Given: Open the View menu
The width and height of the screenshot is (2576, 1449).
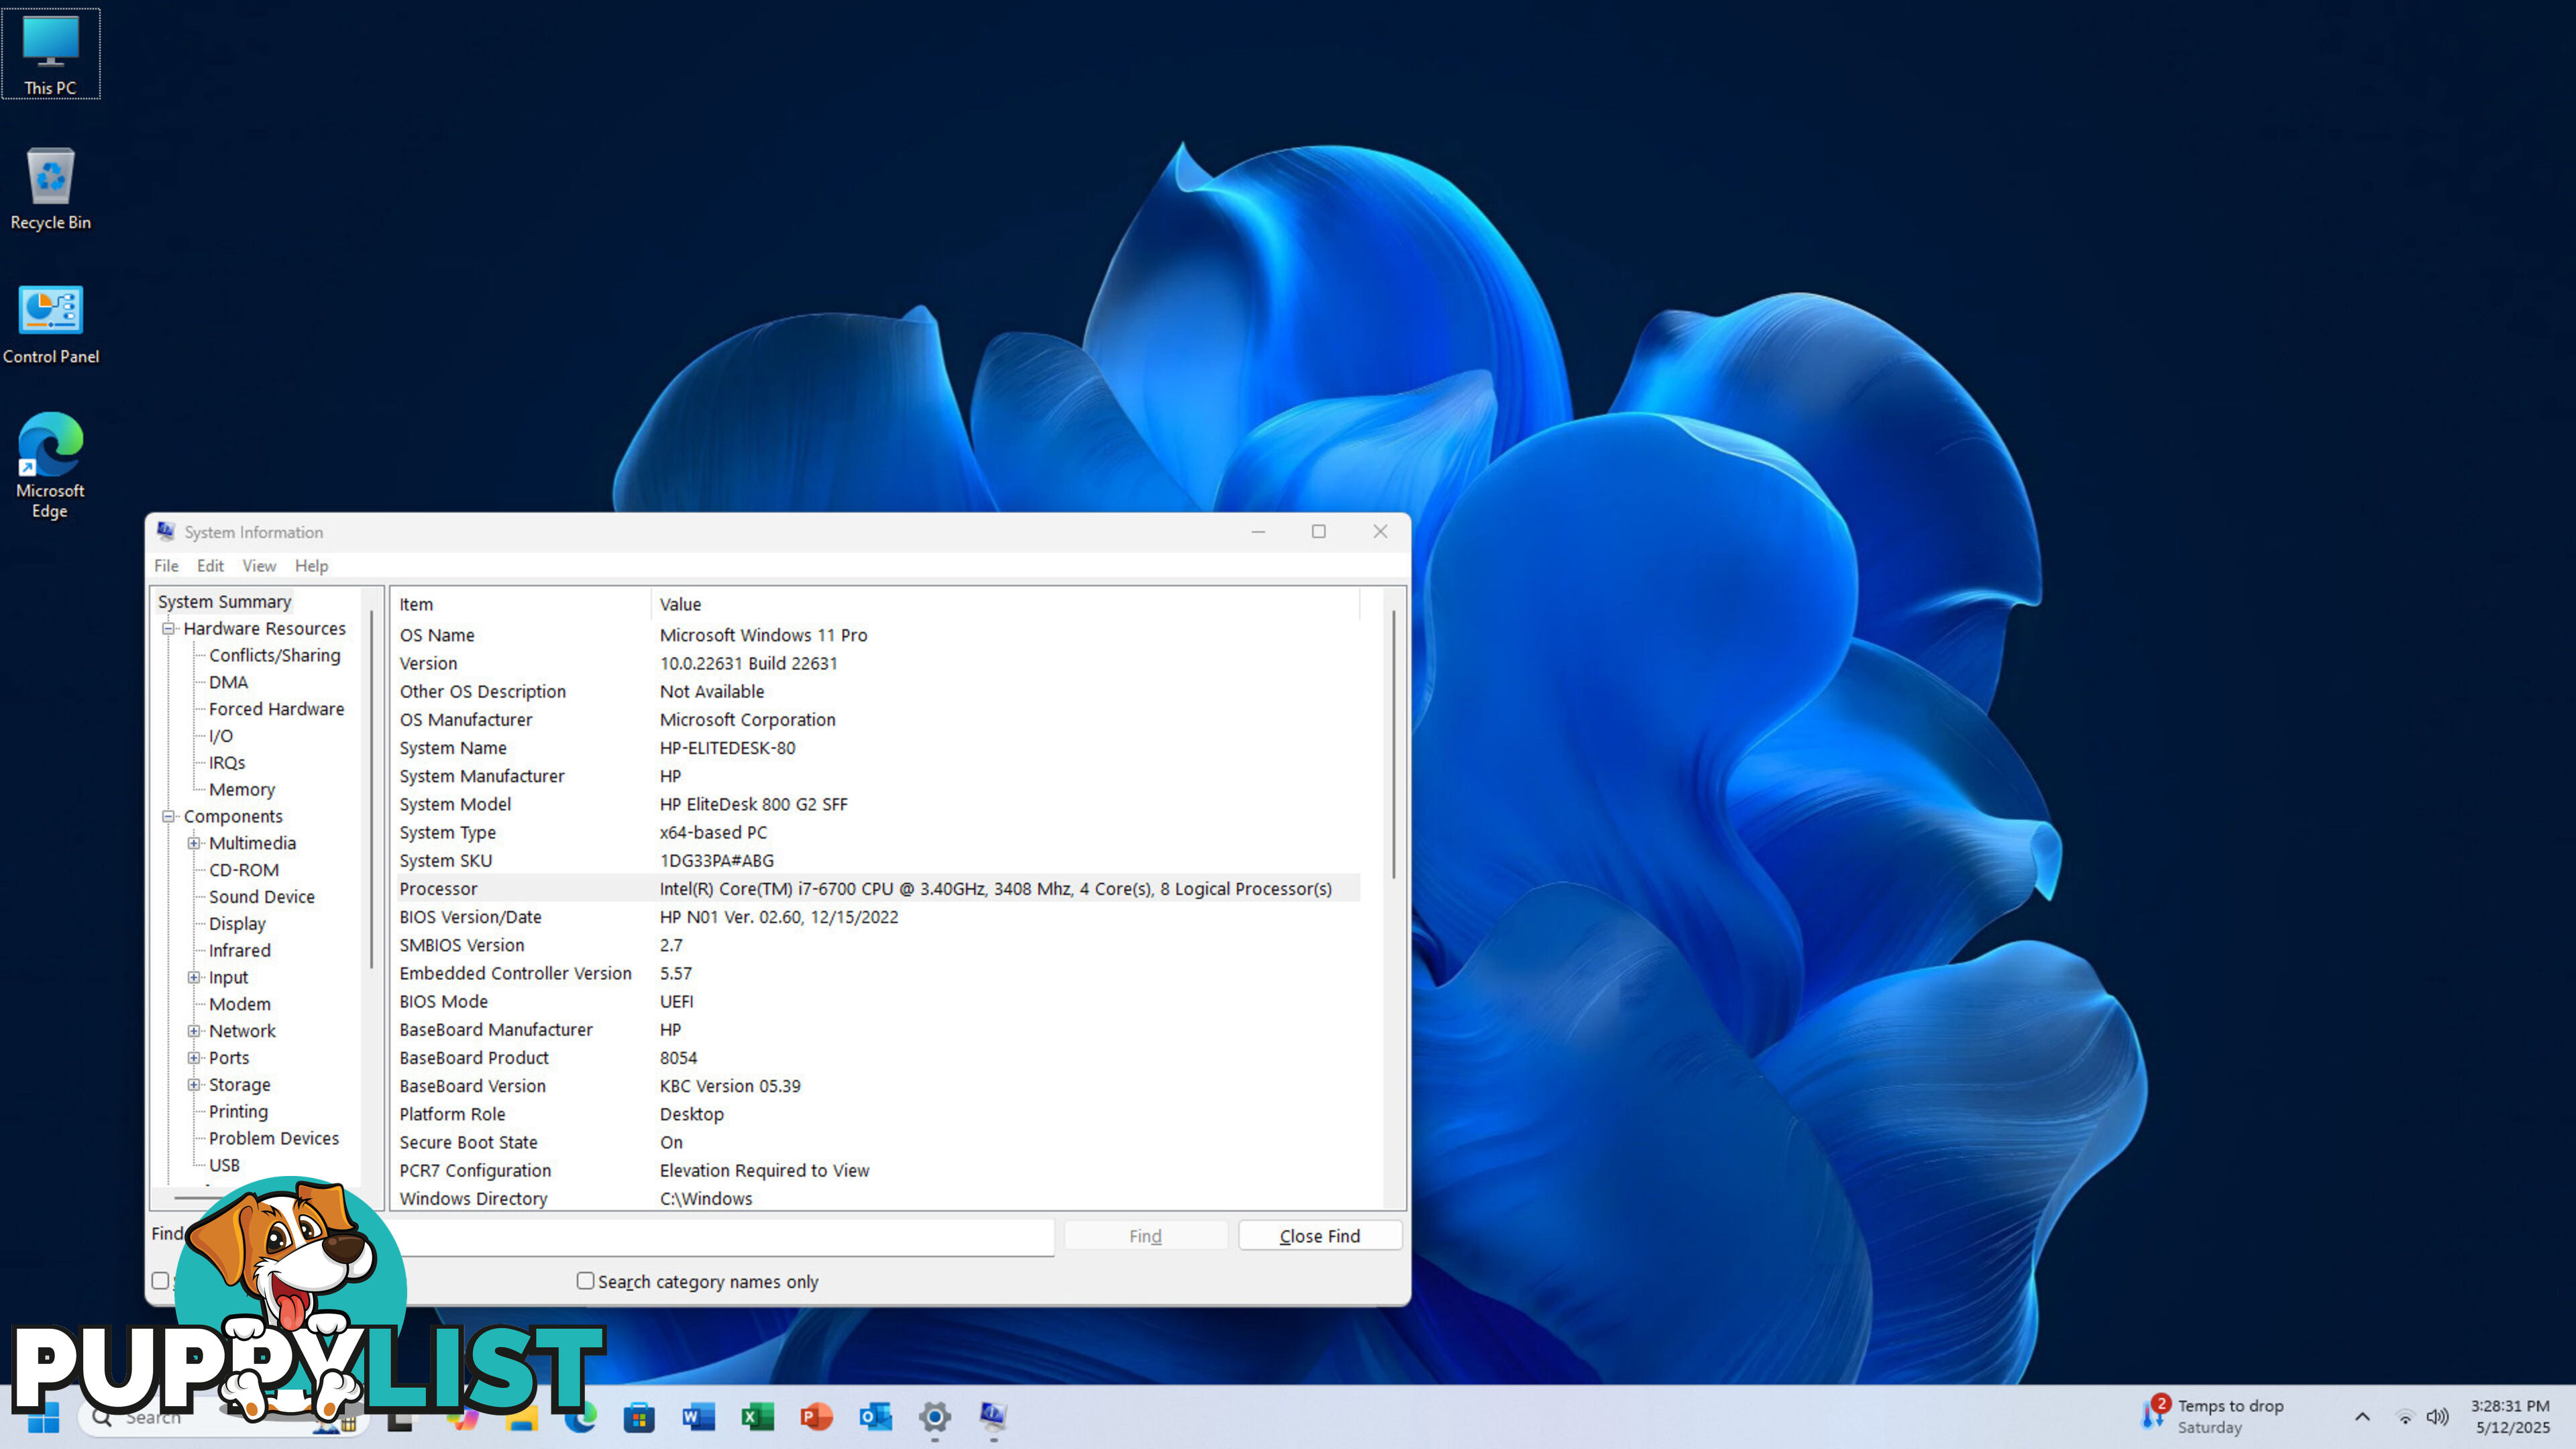Looking at the screenshot, I should 259,566.
